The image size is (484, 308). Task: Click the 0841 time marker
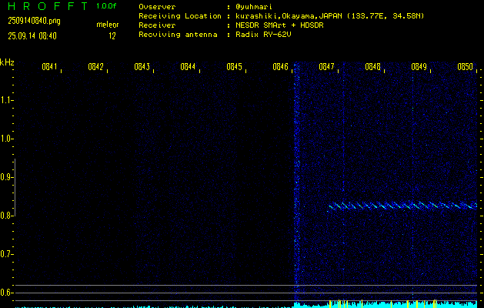50,67
